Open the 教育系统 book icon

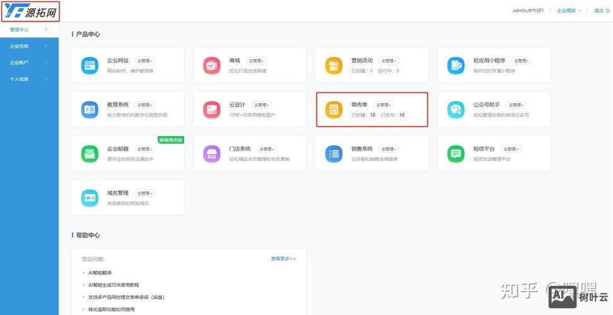[90, 110]
